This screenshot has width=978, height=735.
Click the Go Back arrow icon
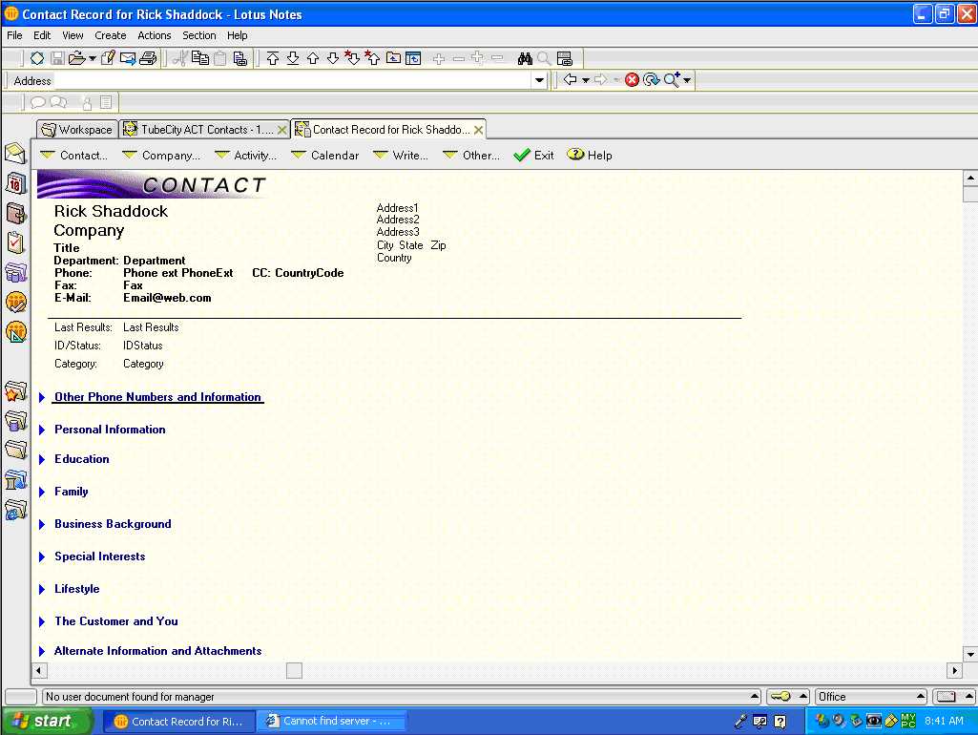point(570,80)
